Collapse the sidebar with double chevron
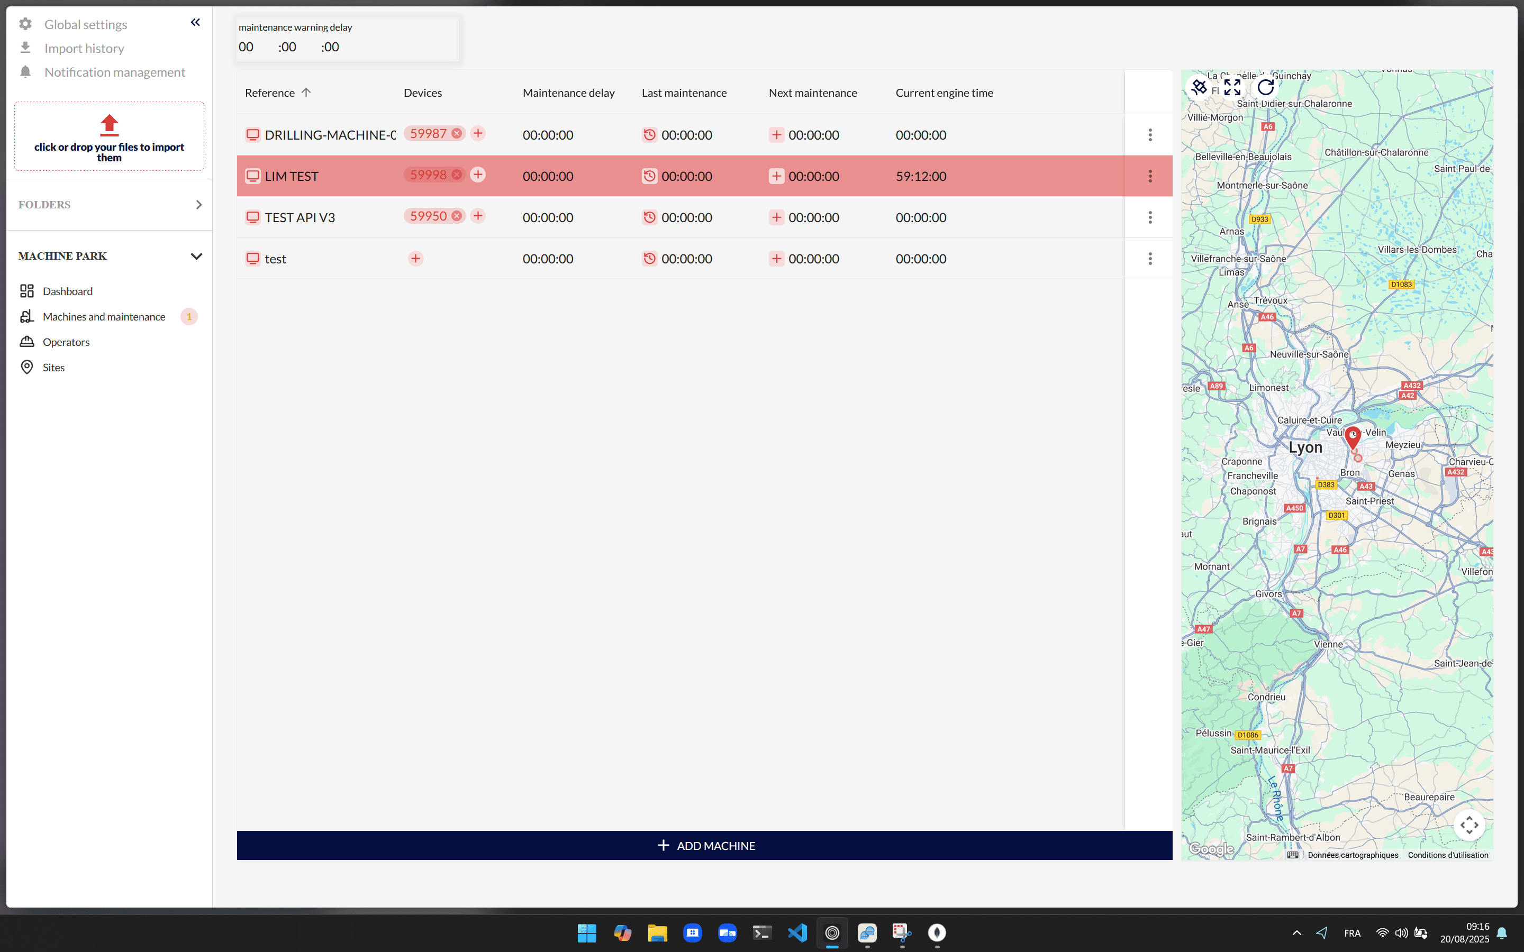Image resolution: width=1524 pixels, height=952 pixels. click(195, 23)
